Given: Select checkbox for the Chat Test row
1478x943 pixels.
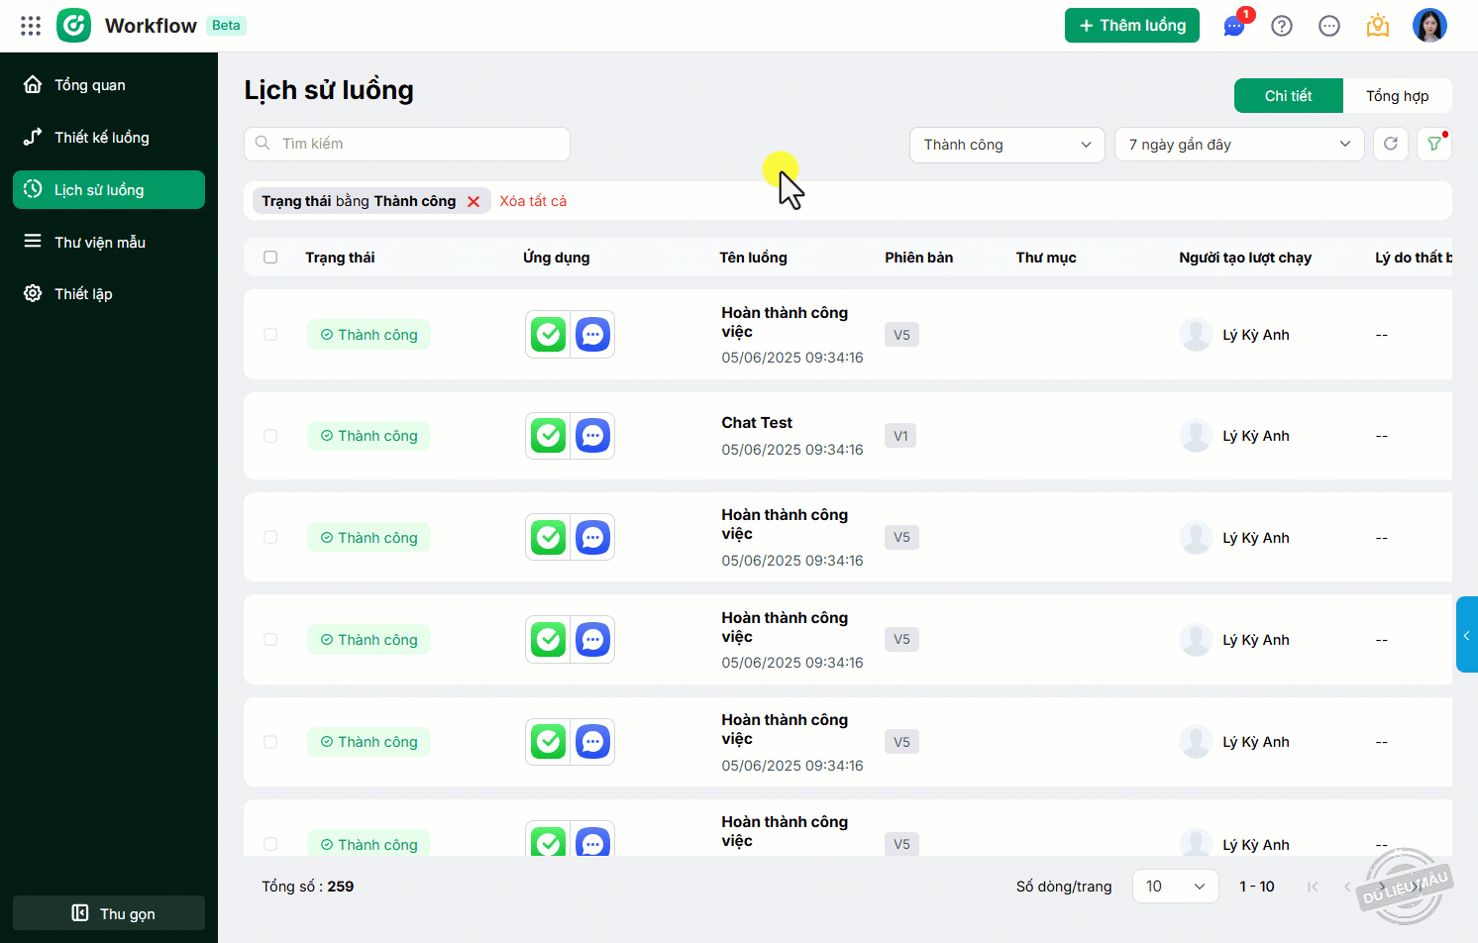Looking at the screenshot, I should [x=270, y=436].
